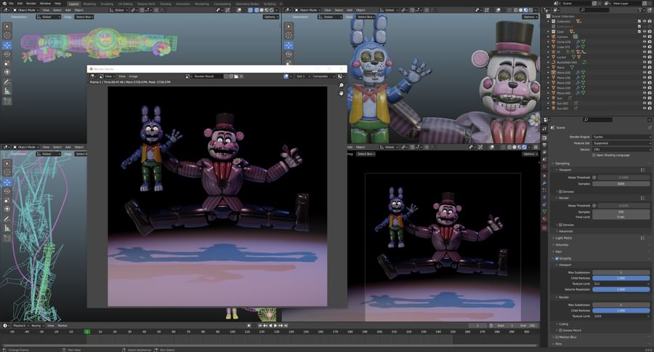Open the Texture Limit dropdown showing 512
The height and width of the screenshot is (352, 654).
(621, 284)
